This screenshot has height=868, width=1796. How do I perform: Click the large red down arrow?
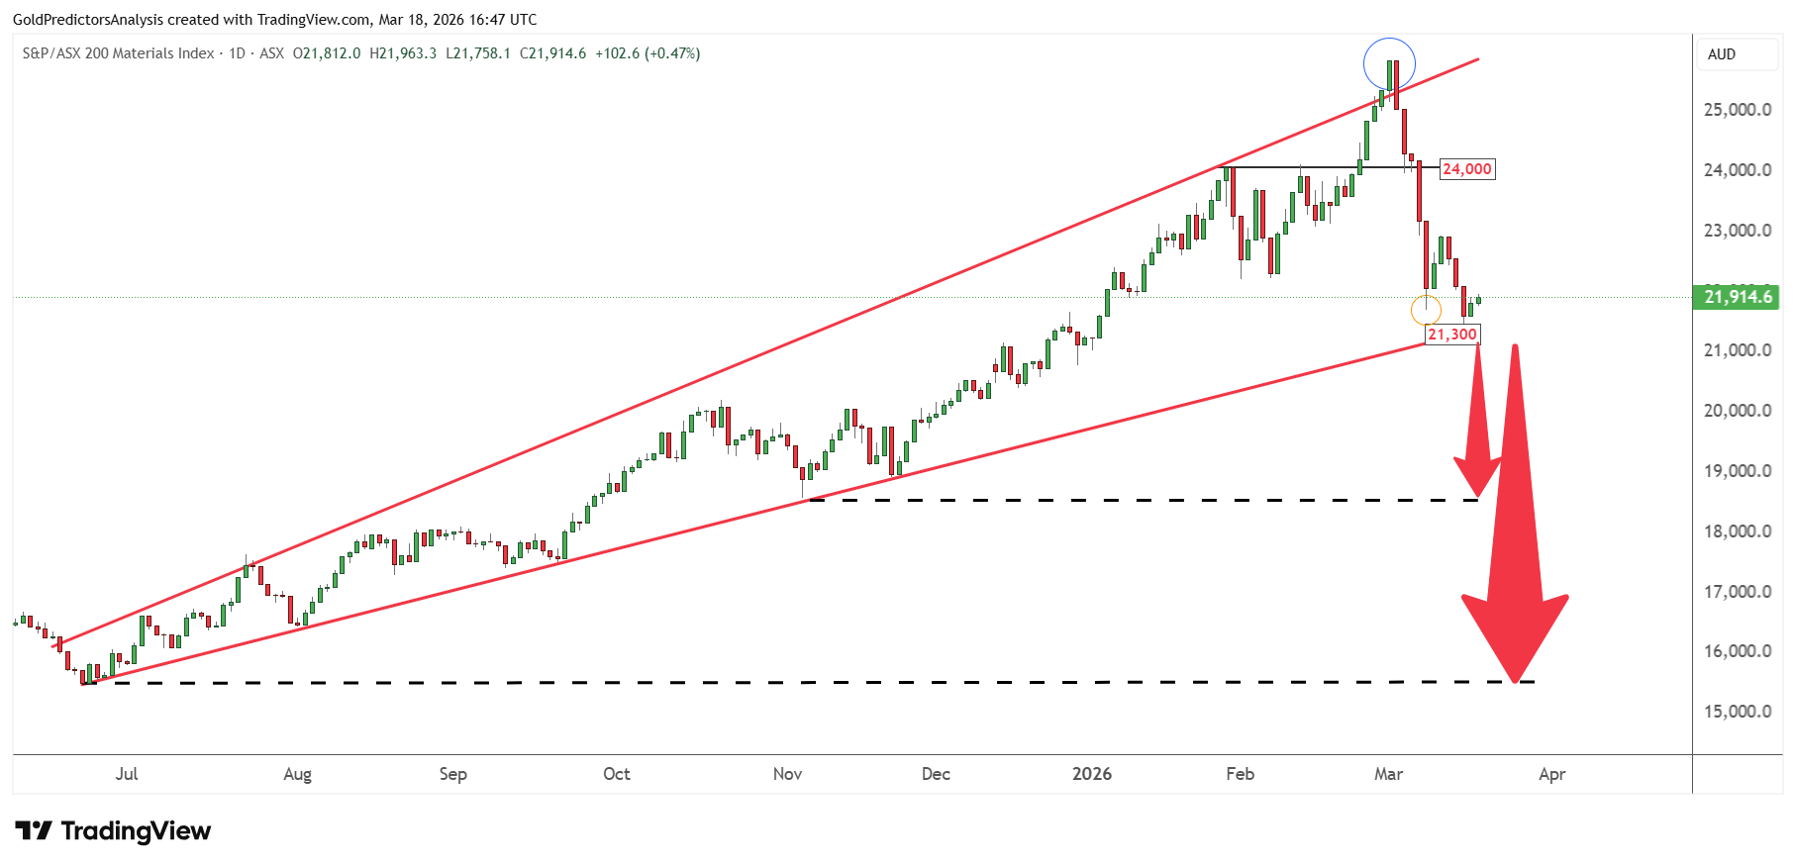coord(1515,514)
